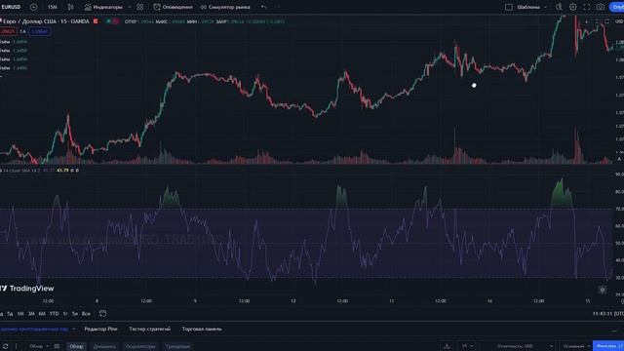Click the redo arrow icon
Screen dimensions: 624x351
coord(278,7)
